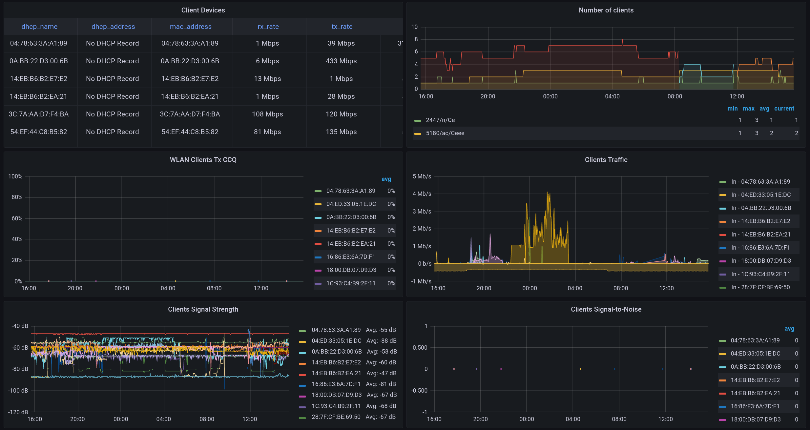Screen dimensions: 810x430
Task: Open the Number of clients panel menu
Action: tap(606, 10)
